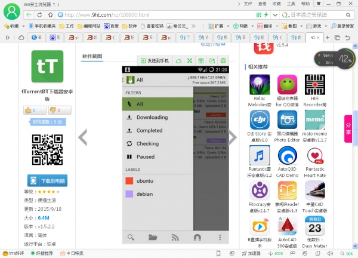Go to browser home page icon
This screenshot has height=258, width=358.
(x=51, y=15)
